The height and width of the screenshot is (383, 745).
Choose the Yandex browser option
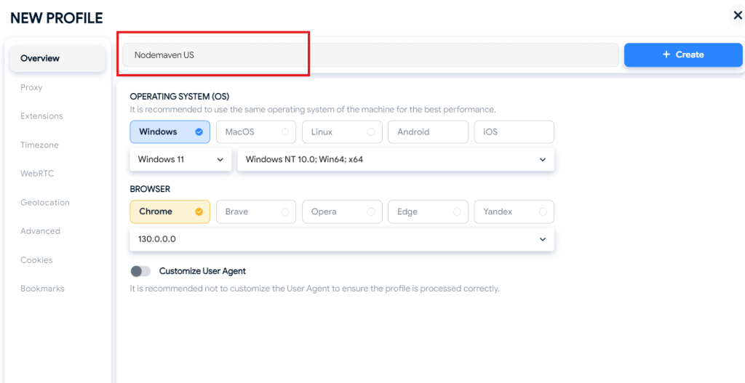513,211
